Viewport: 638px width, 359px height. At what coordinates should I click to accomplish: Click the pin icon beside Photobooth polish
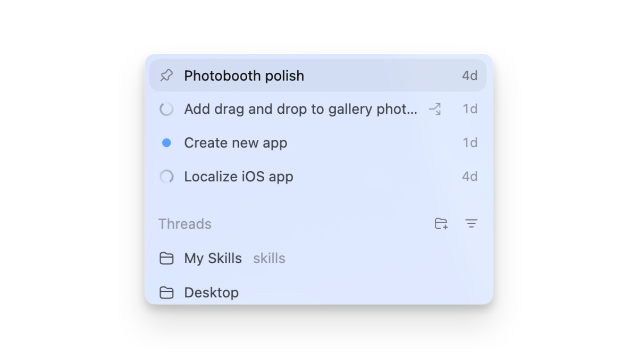pyautogui.click(x=166, y=76)
